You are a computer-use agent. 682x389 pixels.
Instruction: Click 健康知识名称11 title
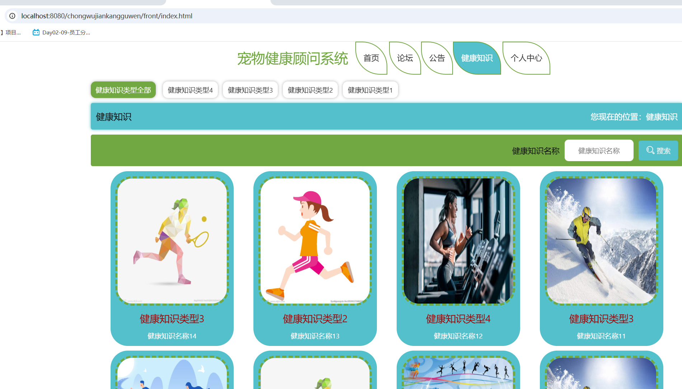click(601, 336)
